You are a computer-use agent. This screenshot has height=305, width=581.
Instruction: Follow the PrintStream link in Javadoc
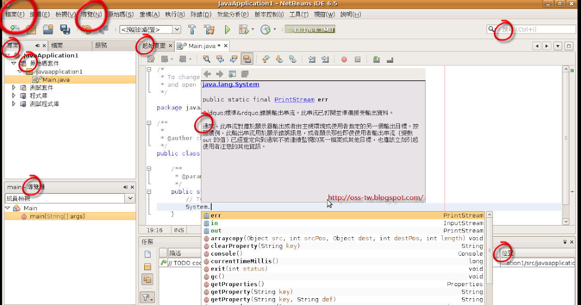[x=294, y=100]
